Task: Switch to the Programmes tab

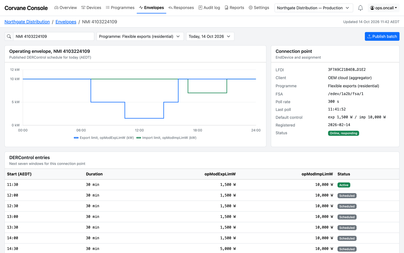Action: click(x=120, y=8)
